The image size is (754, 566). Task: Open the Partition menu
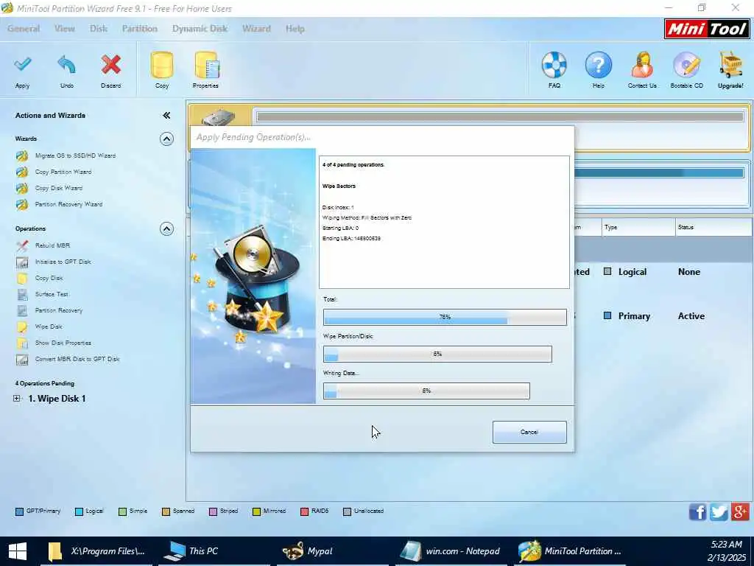tap(139, 29)
